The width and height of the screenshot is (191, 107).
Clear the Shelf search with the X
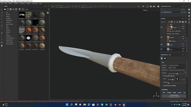[48, 9]
